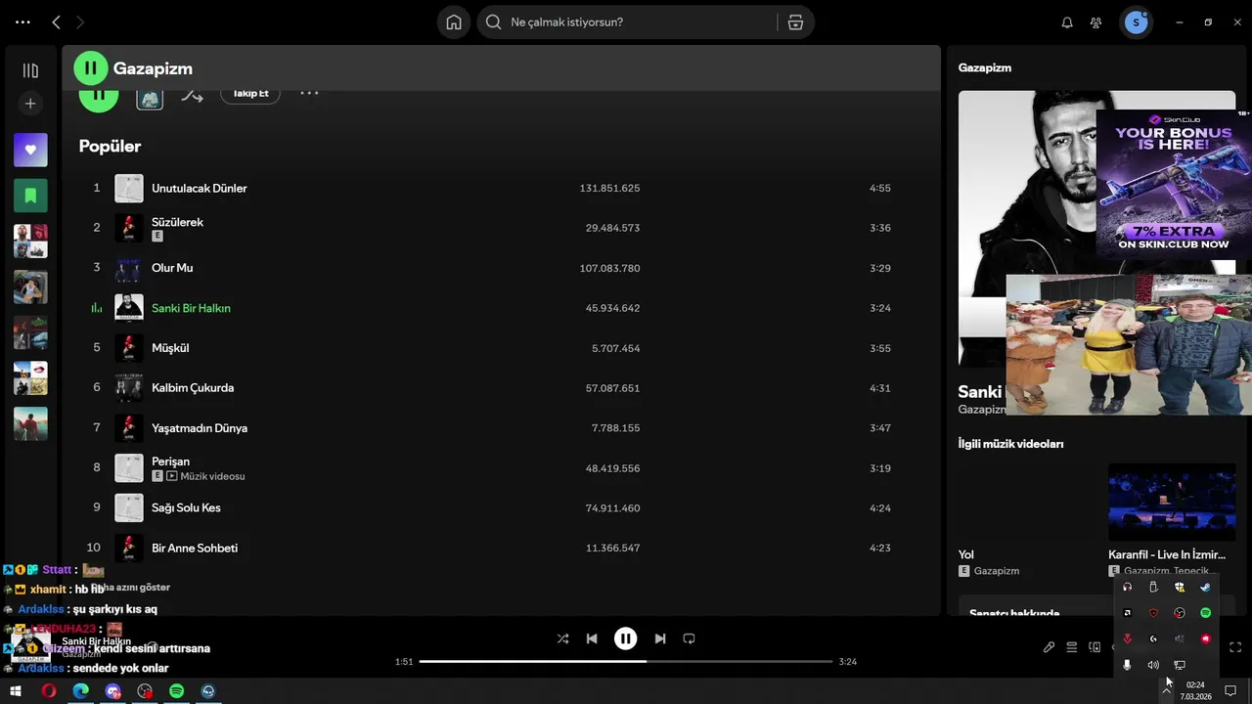This screenshot has height=704, width=1252.
Task: Open the notifications bell
Action: (x=1067, y=22)
